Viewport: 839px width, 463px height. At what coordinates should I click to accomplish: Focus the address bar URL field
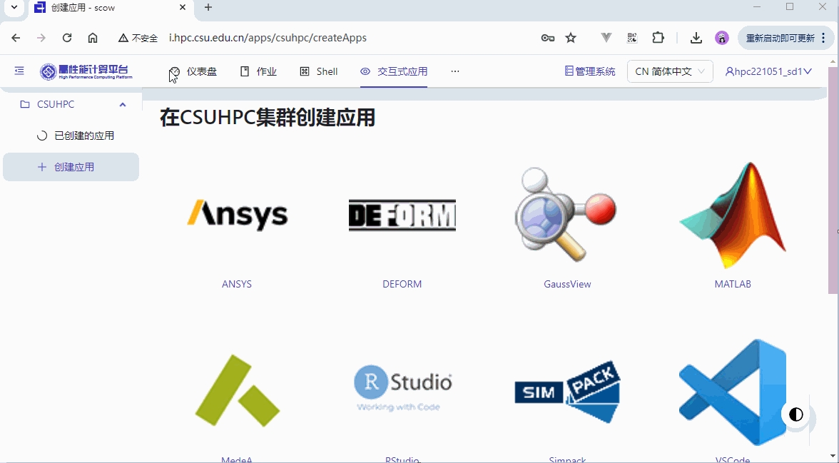268,38
